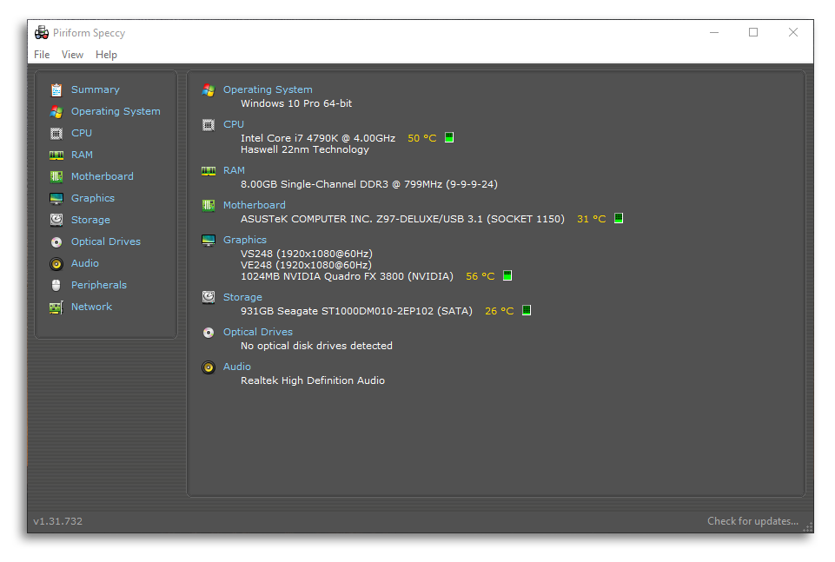Click the CPU chip icon in main panel
This screenshot has width=835, height=562.
click(x=209, y=124)
